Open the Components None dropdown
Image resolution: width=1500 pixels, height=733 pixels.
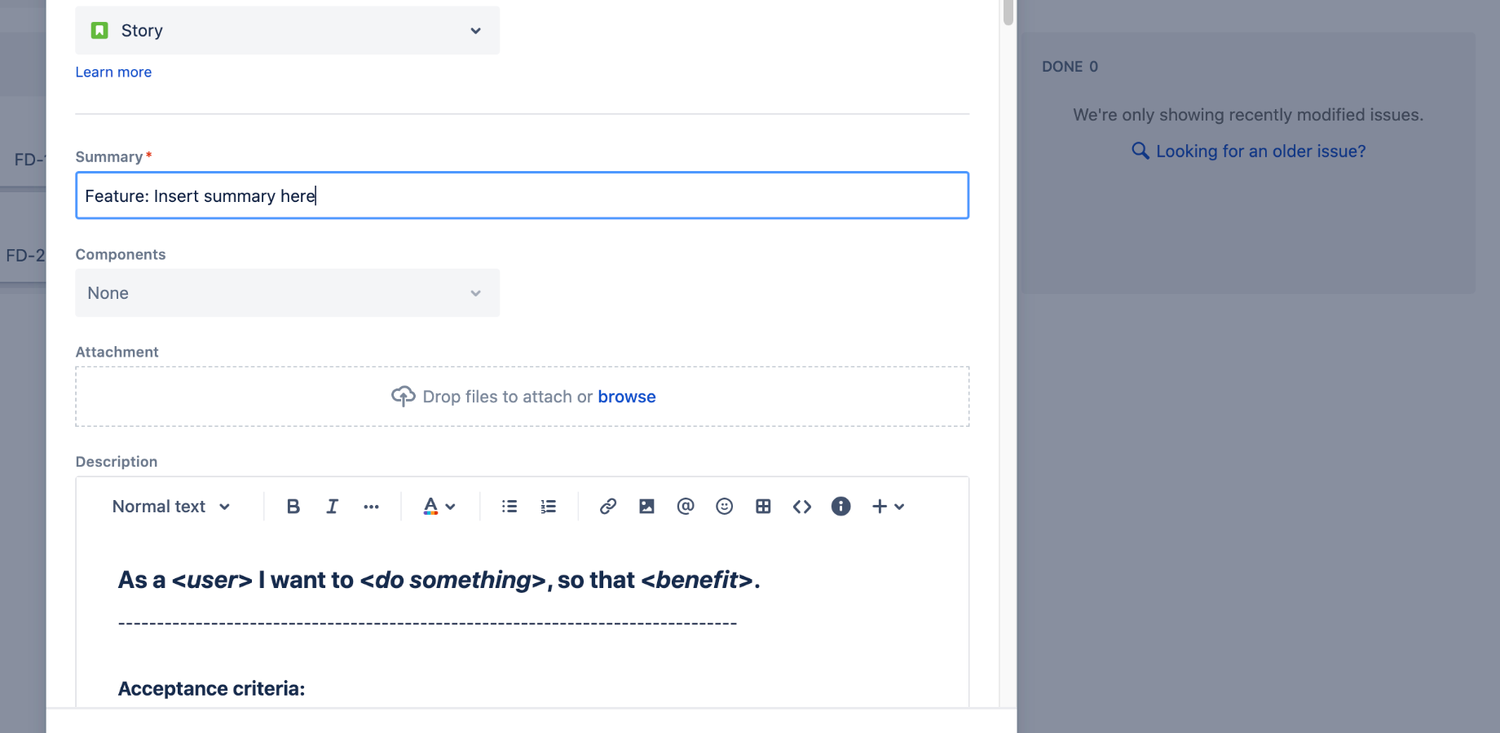pos(288,293)
